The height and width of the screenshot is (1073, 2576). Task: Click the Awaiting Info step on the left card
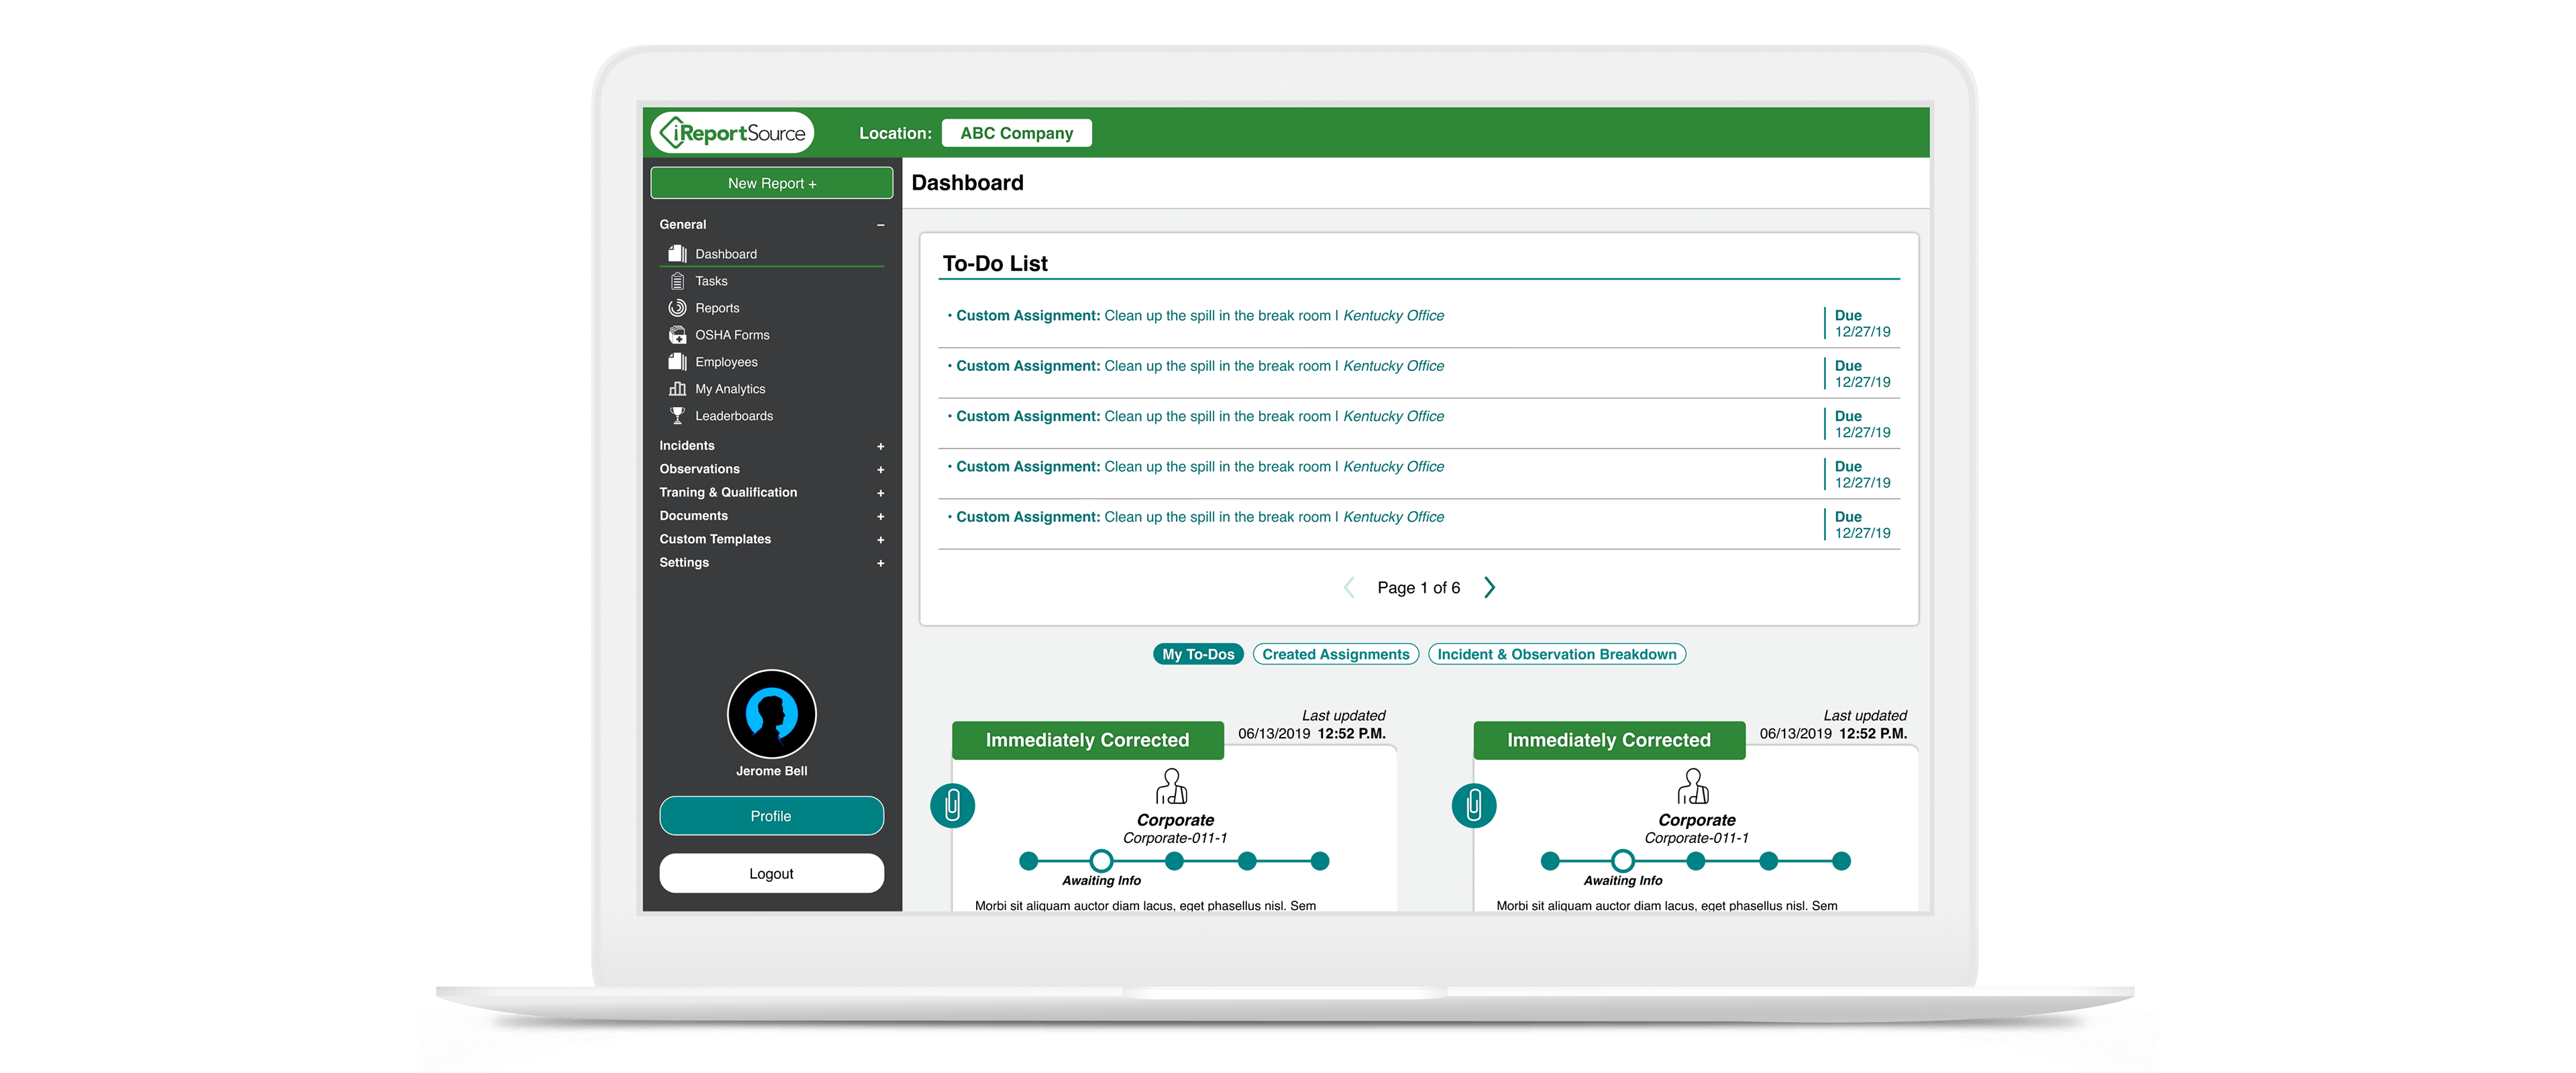click(1101, 861)
